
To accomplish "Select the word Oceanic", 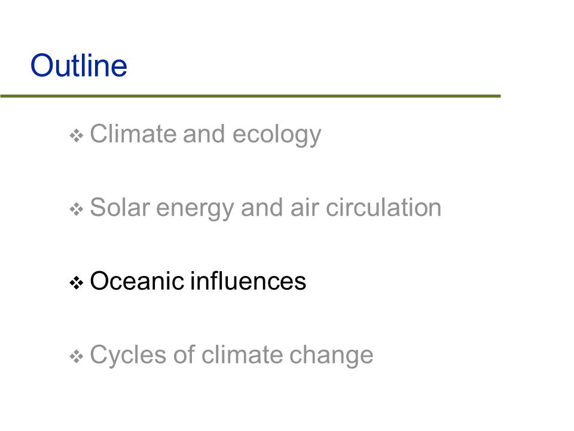I will pyautogui.click(x=137, y=281).
